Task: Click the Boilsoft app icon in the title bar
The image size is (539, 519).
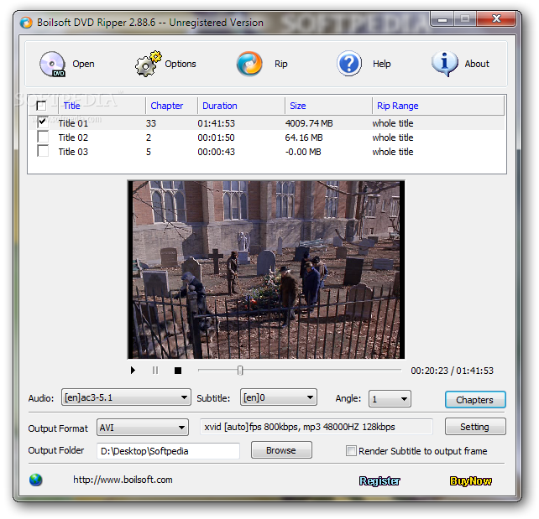Action: [x=26, y=23]
